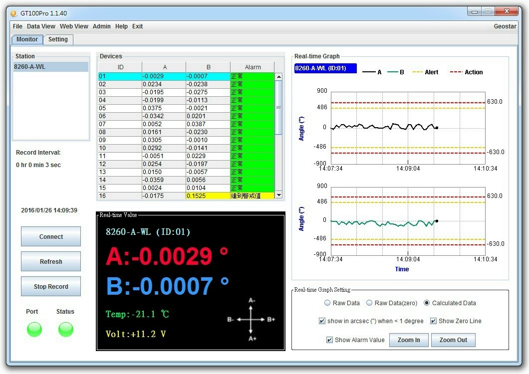Screen dimensions: 529x374
Task: Open the Data View menu
Action: pos(41,26)
